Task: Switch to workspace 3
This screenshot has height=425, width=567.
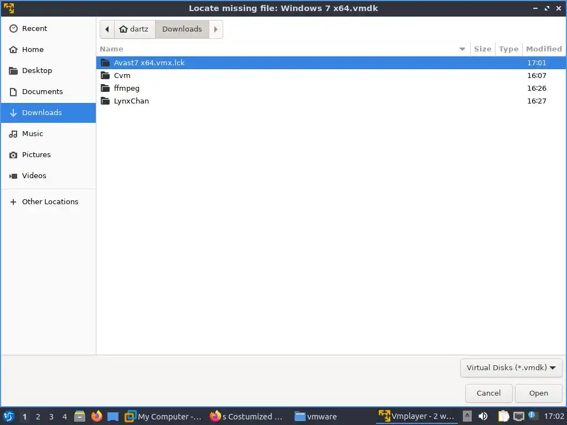Action: pyautogui.click(x=51, y=417)
